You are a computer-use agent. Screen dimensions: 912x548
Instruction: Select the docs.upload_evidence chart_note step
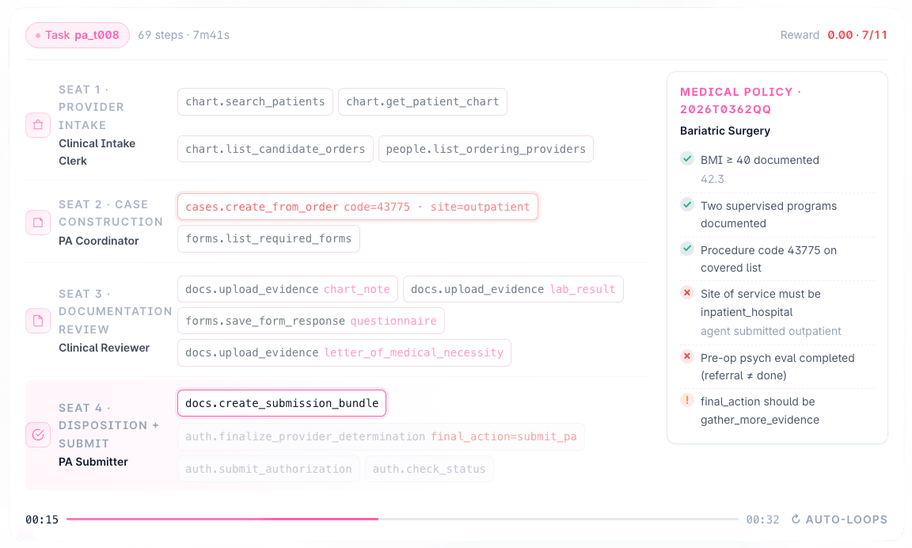(287, 289)
